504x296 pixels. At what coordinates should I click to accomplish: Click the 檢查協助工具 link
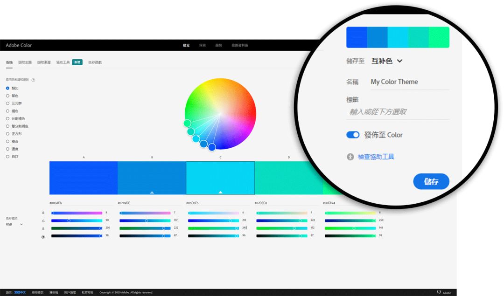[x=376, y=157]
